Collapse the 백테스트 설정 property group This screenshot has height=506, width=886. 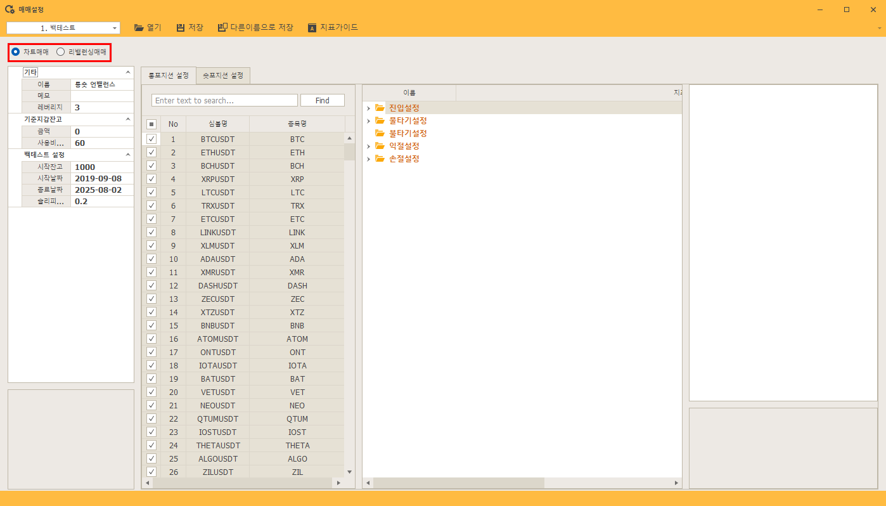tap(128, 155)
